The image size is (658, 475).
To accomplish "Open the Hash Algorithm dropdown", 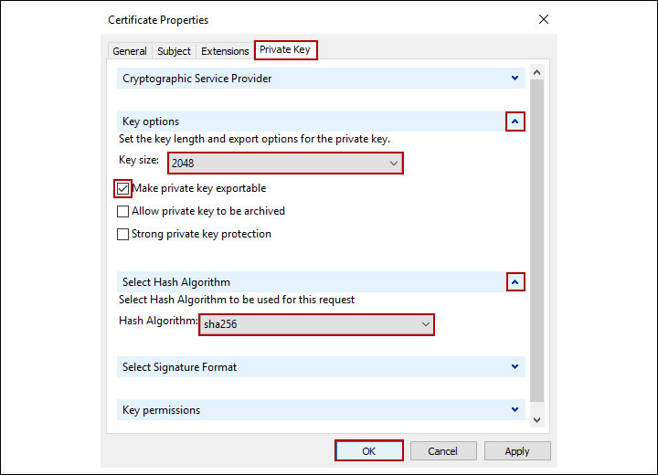I will (x=315, y=324).
